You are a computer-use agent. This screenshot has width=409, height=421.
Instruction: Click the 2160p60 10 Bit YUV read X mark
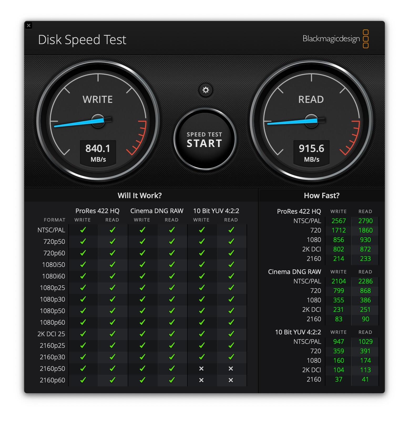click(231, 380)
